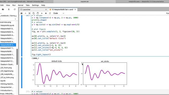Open the Matplotlib05 notebook file
Viewport: 169px width, 95px height.
8,42
